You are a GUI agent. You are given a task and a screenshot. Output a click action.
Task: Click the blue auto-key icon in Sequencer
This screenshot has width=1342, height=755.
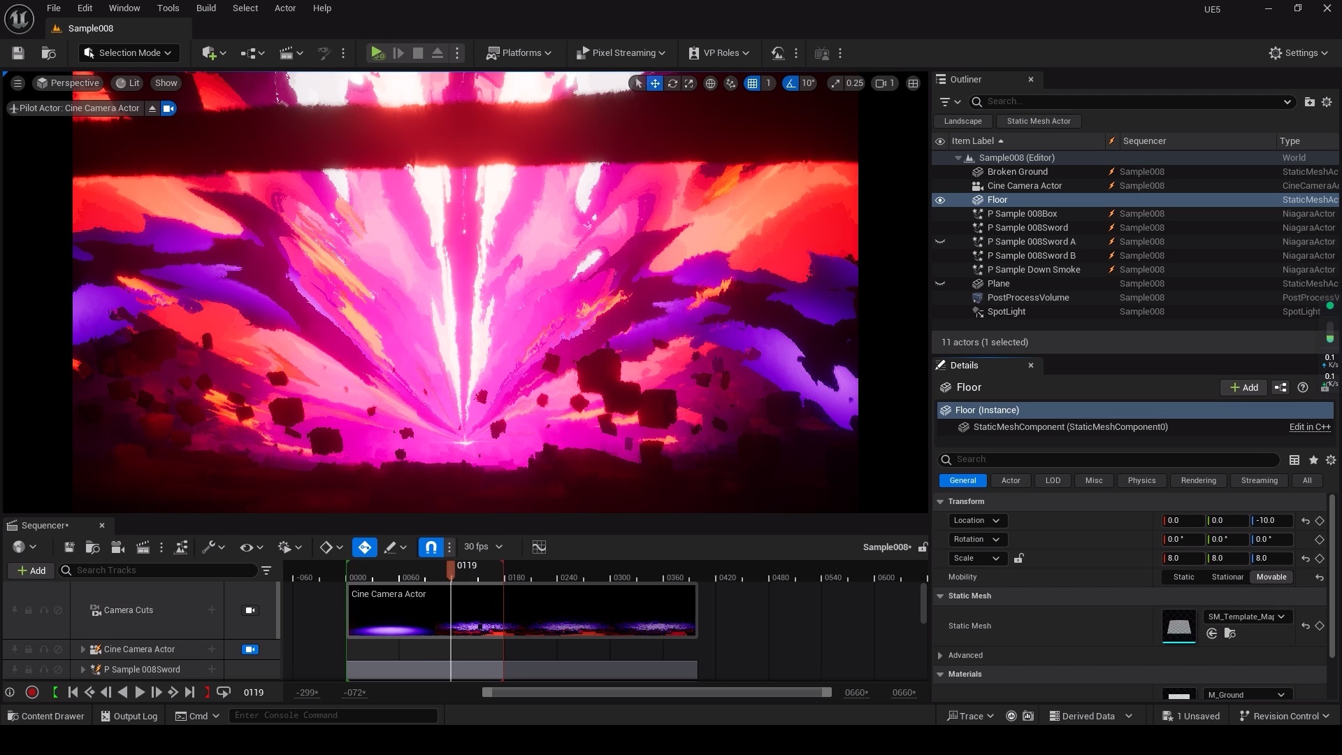tap(364, 547)
